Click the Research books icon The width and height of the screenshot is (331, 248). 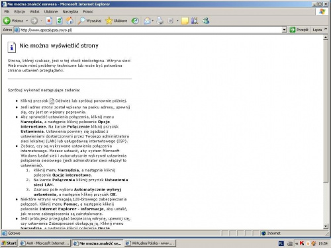pos(195,21)
